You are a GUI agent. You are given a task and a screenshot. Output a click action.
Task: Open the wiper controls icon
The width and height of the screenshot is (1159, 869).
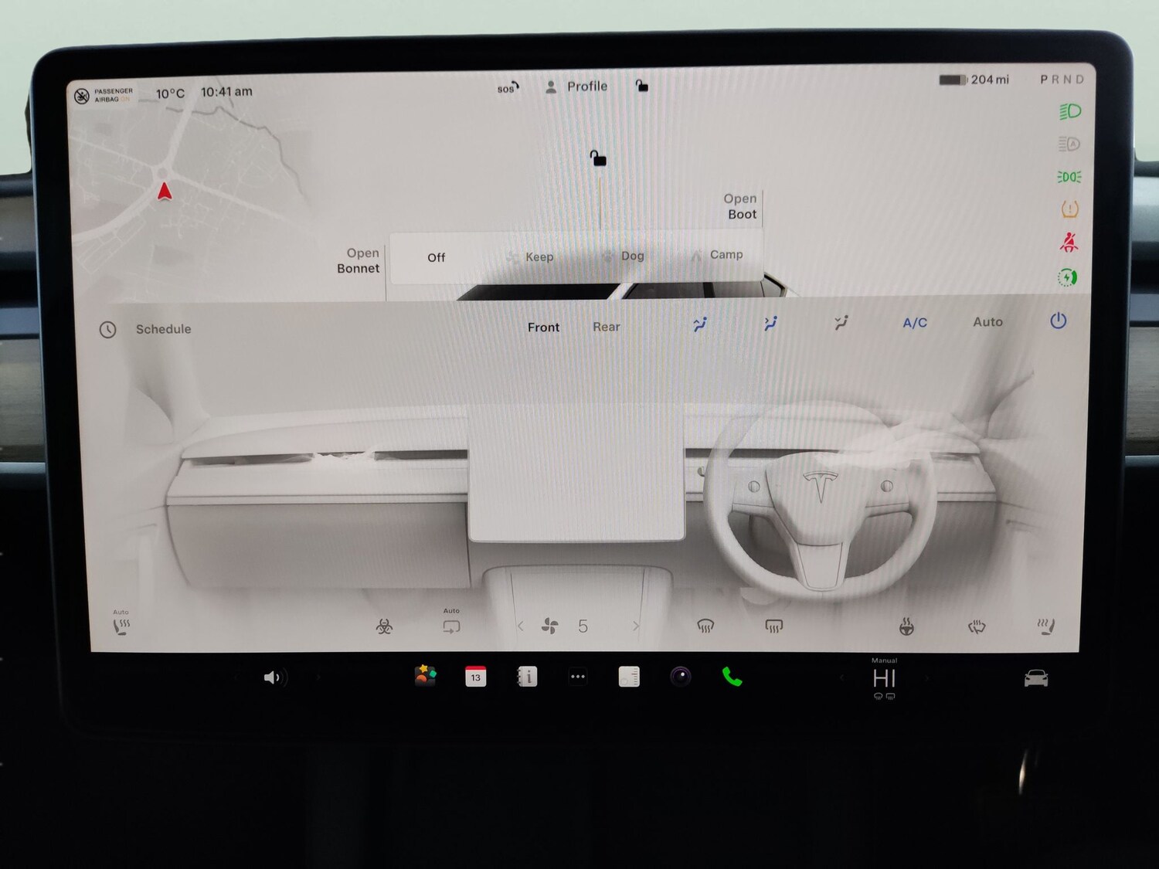coord(975,626)
